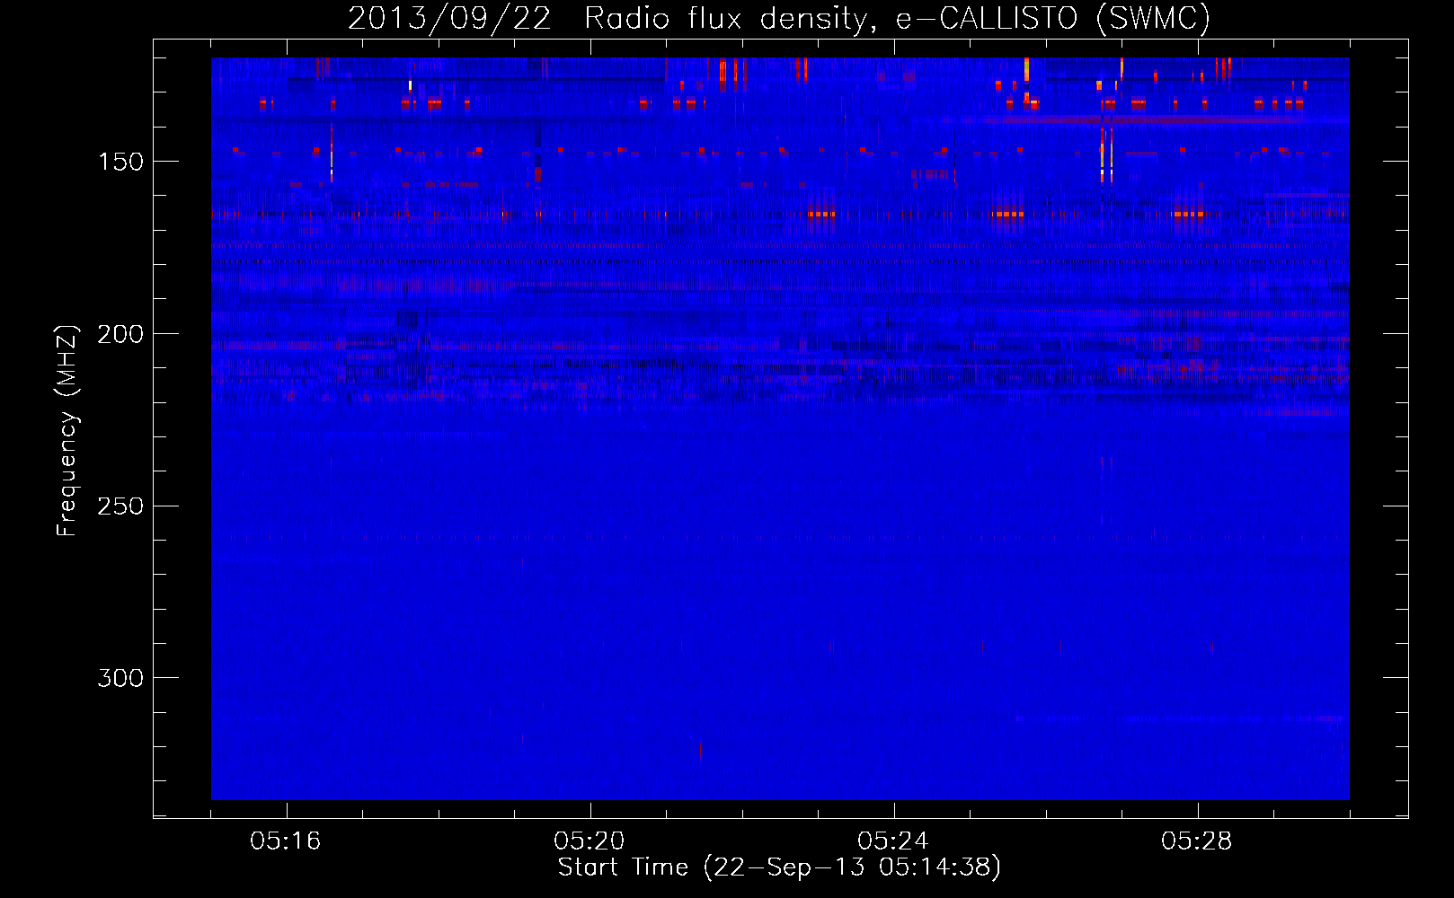
Task: Click the 05:28 time tick label
Action: click(1197, 841)
